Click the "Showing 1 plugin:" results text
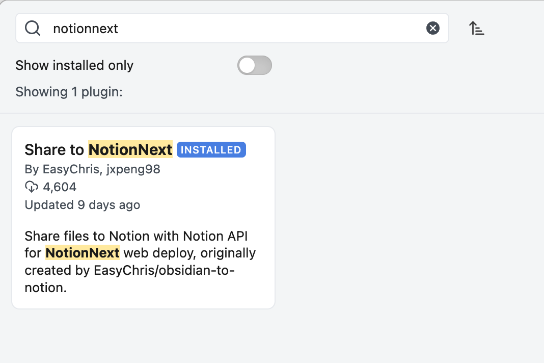The width and height of the screenshot is (544, 363). 69,92
